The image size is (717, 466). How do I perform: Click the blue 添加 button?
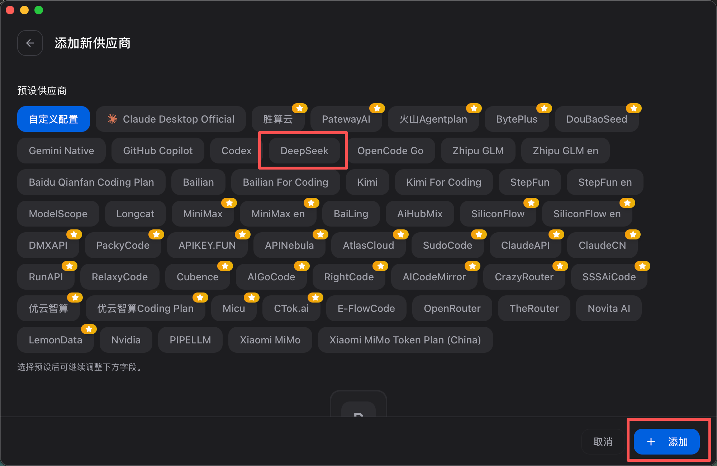[666, 442]
